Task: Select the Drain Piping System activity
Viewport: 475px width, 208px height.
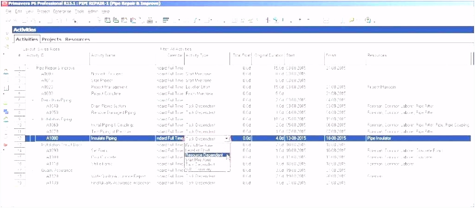Action: click(108, 106)
